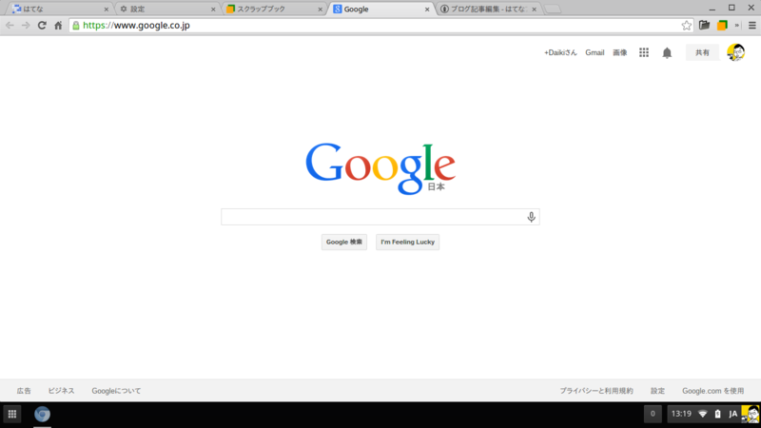Go forward with the browser forward arrow
Image resolution: width=761 pixels, height=428 pixels.
click(x=26, y=26)
